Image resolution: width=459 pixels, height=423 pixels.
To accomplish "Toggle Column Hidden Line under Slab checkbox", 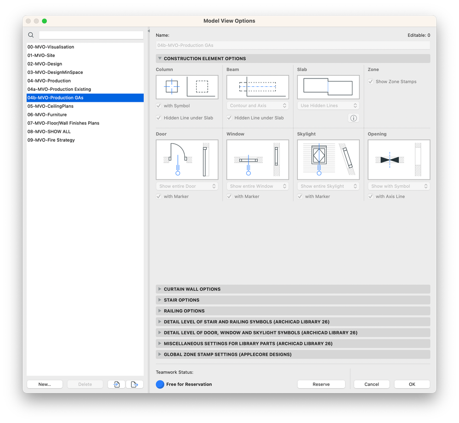I will point(159,118).
